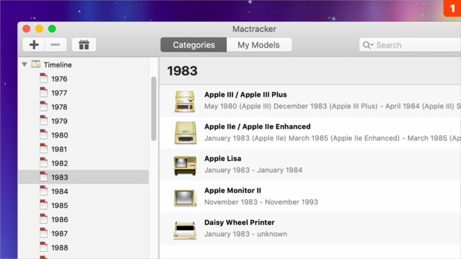Viewport: 461px width, 259px height.
Task: Collapse the Timeline disclosure triangle
Action: [25, 65]
